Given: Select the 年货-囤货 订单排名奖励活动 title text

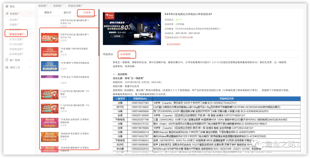Looking at the screenshot, I should [x=75, y=63].
